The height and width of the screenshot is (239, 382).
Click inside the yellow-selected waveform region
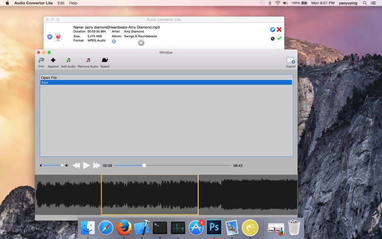click(149, 195)
